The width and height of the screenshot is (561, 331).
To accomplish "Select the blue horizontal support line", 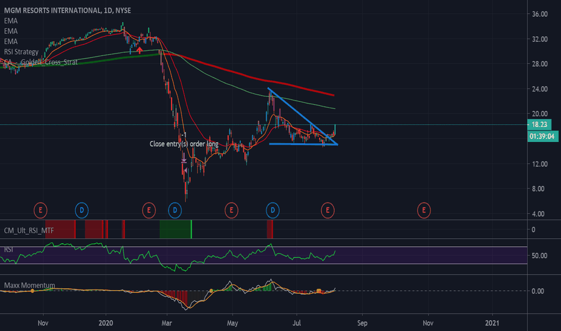I will pyautogui.click(x=303, y=144).
